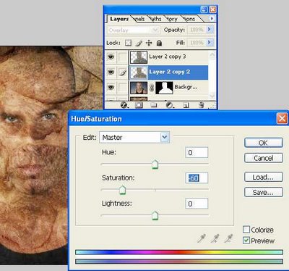Switch to the Actions tab
This screenshot has width=289, height=271.
tap(189, 19)
